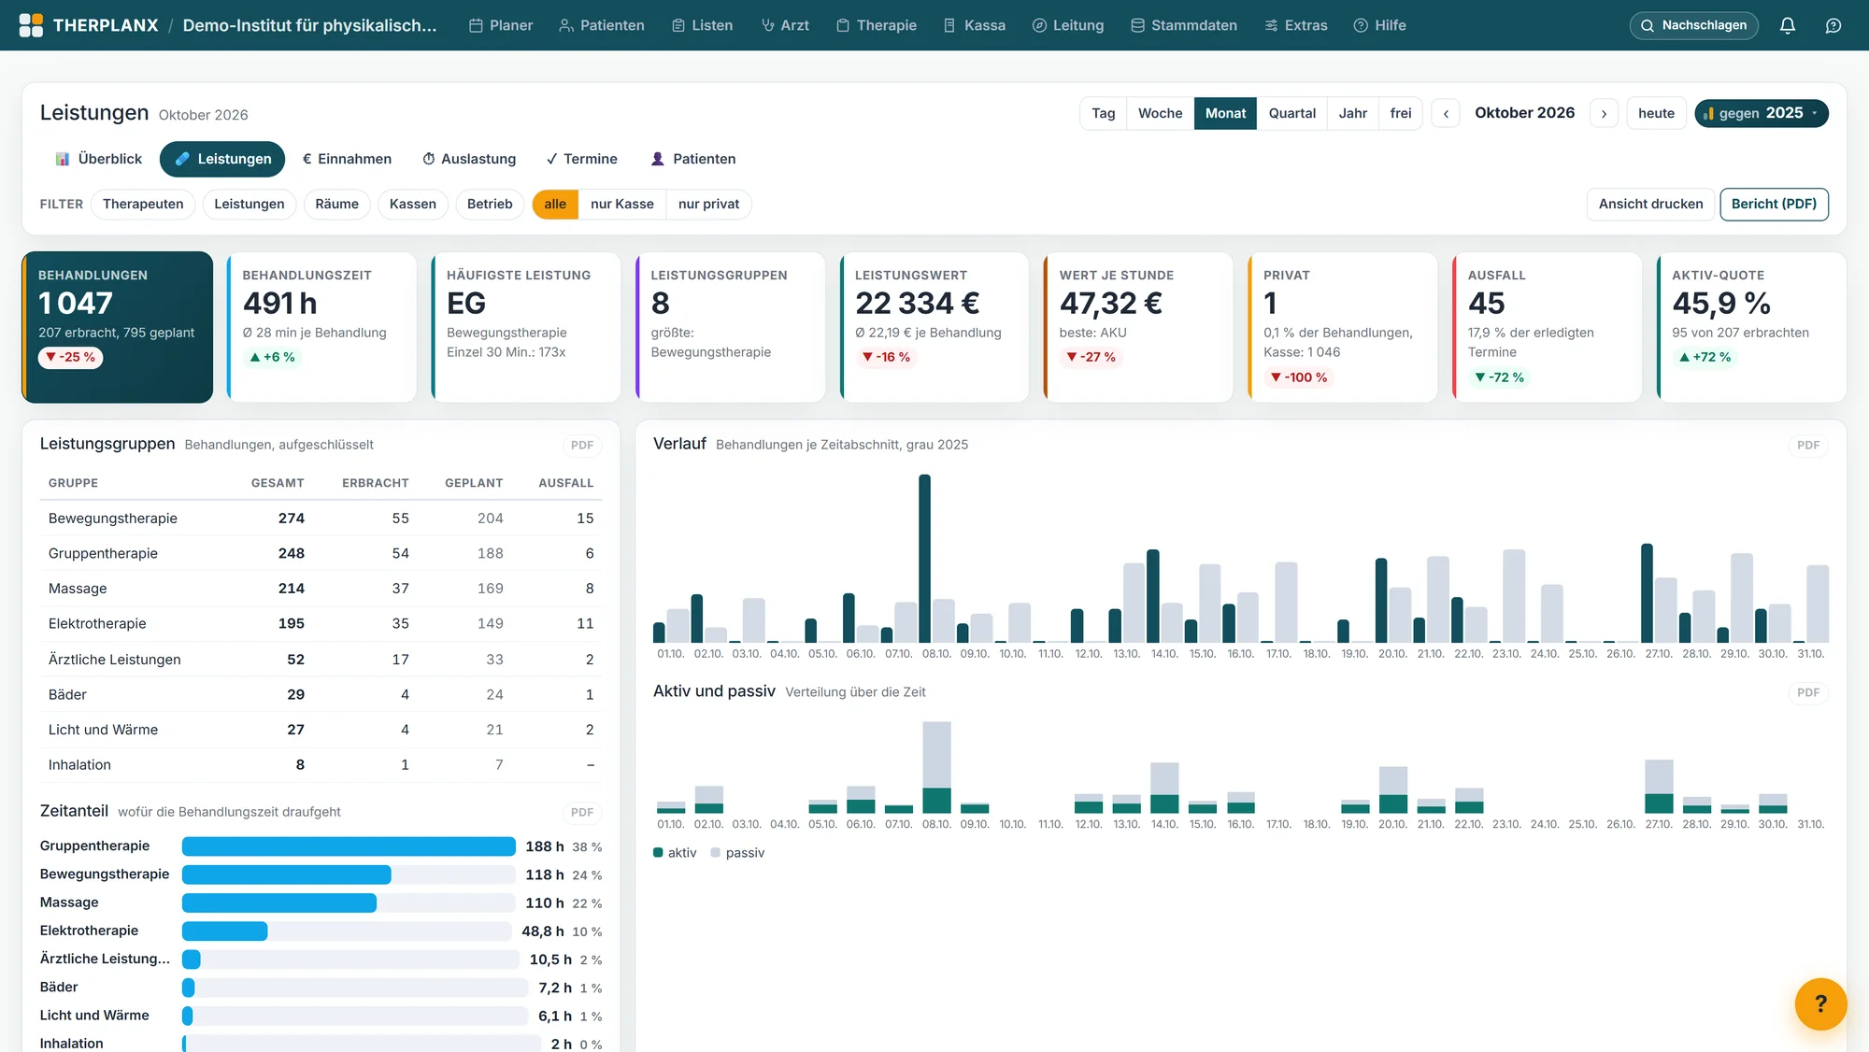The height and width of the screenshot is (1052, 1869).
Task: Click the heute button
Action: point(1656,113)
